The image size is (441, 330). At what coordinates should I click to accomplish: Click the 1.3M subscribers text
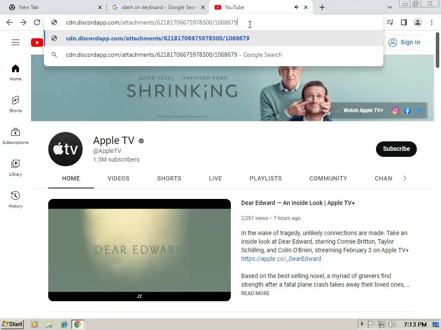pos(116,159)
